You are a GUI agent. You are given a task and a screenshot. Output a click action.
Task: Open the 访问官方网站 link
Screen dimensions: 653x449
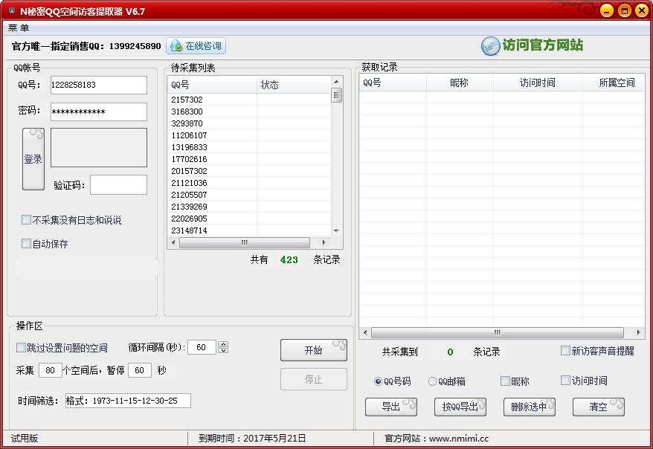coord(543,45)
